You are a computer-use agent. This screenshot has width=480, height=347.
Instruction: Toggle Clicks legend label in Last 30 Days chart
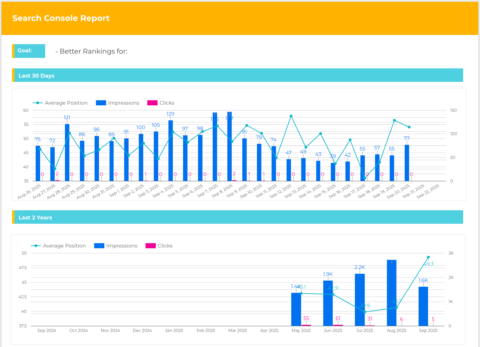167,103
